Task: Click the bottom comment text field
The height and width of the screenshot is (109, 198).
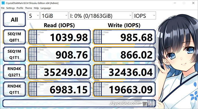Action: pos(79,103)
